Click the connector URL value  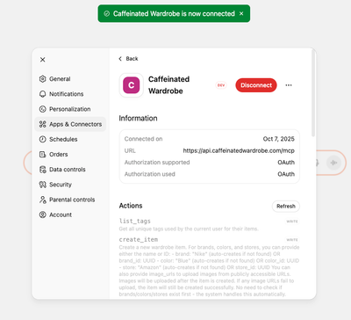coord(239,150)
